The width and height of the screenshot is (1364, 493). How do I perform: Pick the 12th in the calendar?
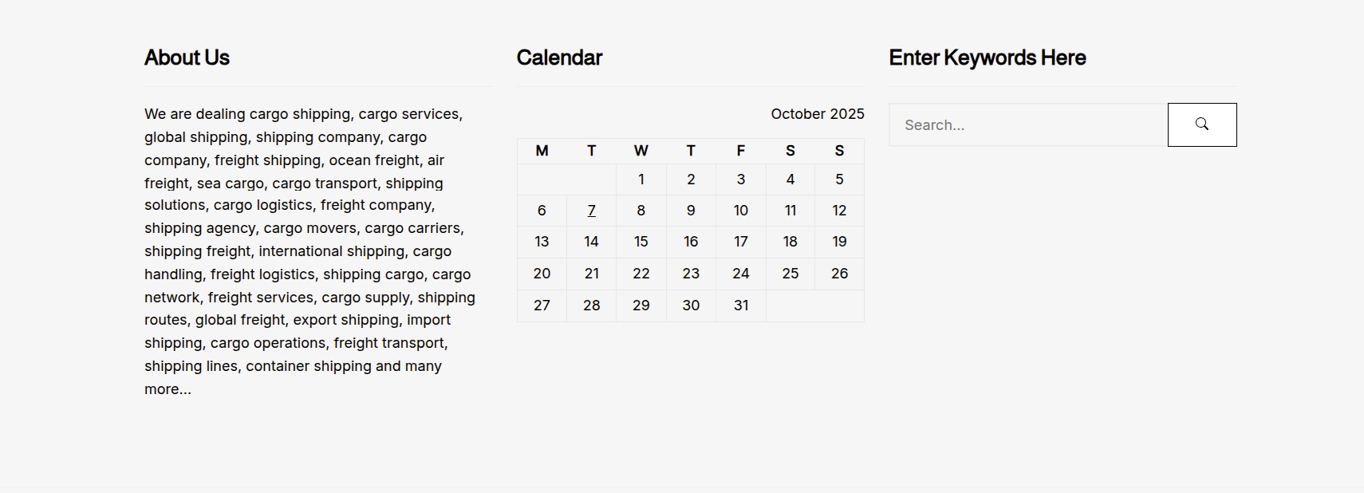(x=839, y=211)
